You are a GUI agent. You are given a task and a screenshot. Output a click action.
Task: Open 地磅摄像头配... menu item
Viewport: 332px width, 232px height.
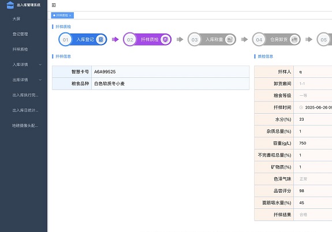pyautogui.click(x=25, y=126)
